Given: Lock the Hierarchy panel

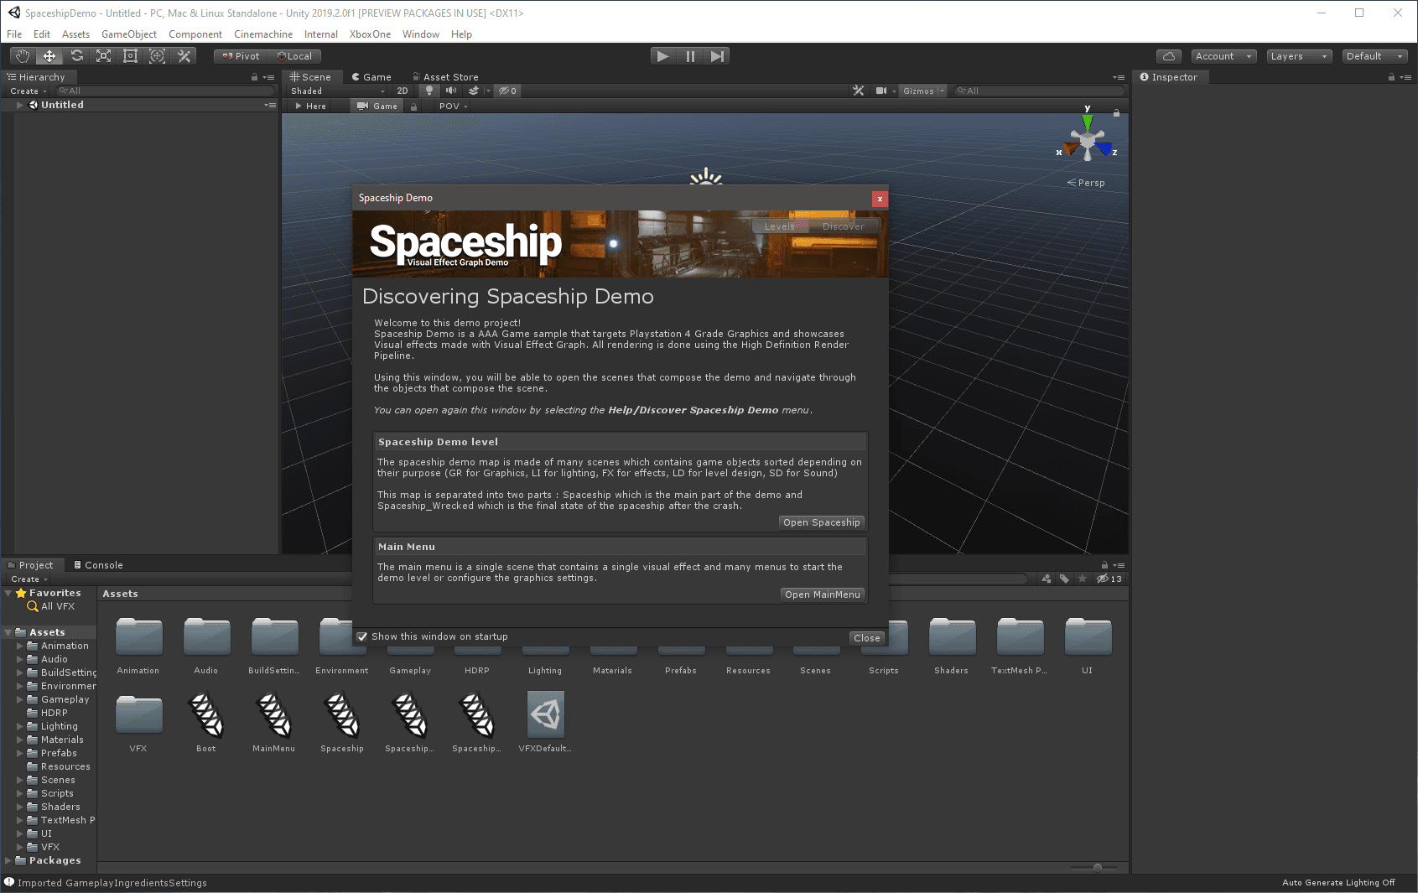Looking at the screenshot, I should coord(254,77).
